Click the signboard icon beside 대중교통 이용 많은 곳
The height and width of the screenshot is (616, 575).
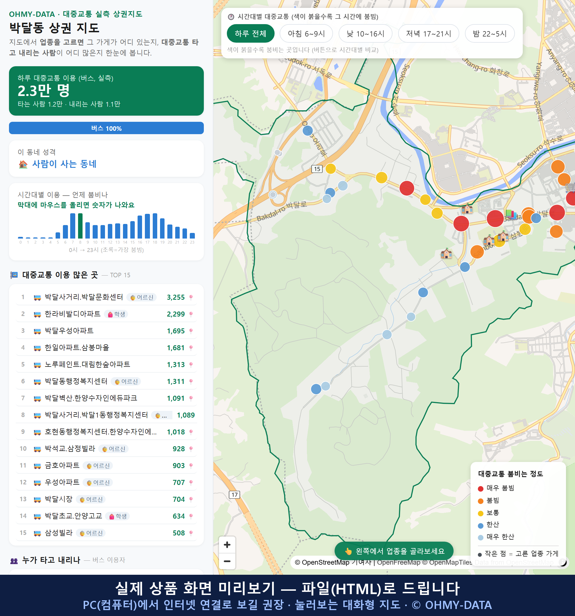(14, 275)
